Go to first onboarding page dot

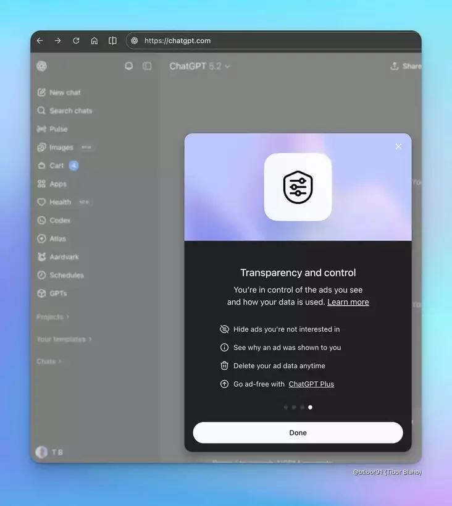pos(286,407)
